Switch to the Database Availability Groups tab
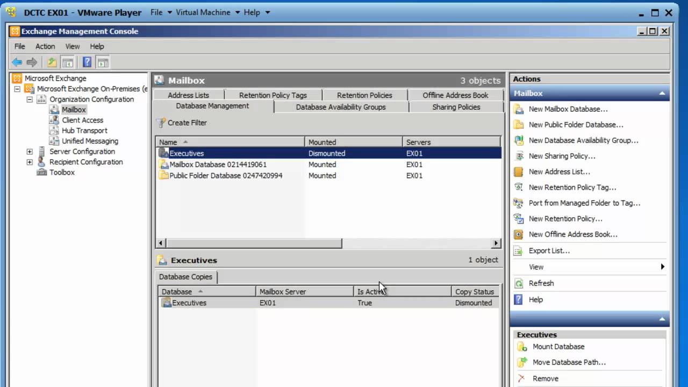Image resolution: width=688 pixels, height=387 pixels. click(x=341, y=107)
